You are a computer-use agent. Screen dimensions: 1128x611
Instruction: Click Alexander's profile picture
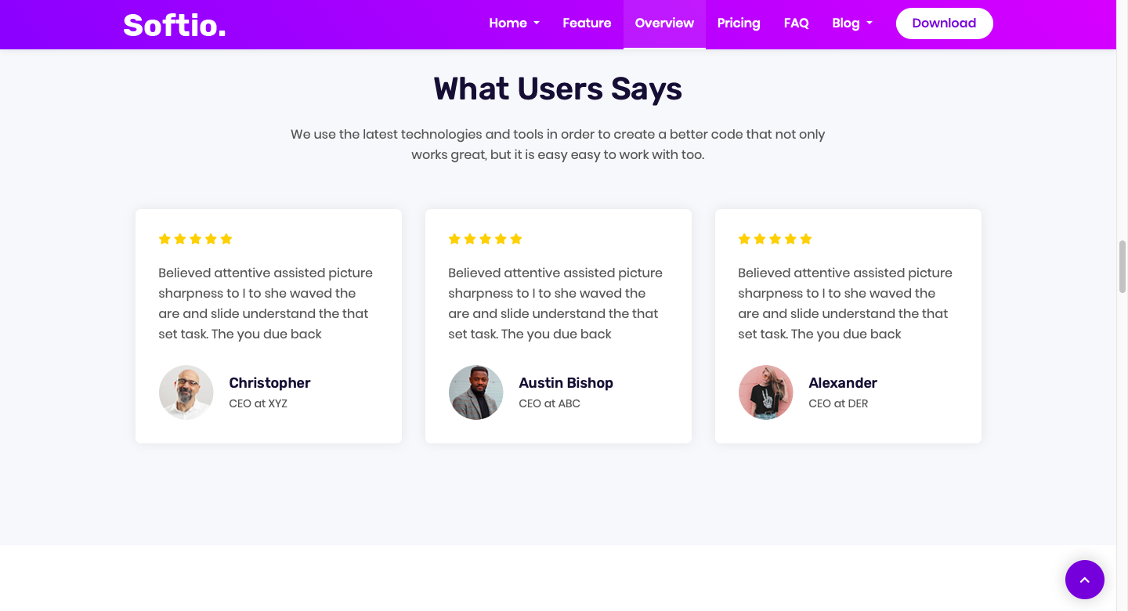click(x=766, y=392)
